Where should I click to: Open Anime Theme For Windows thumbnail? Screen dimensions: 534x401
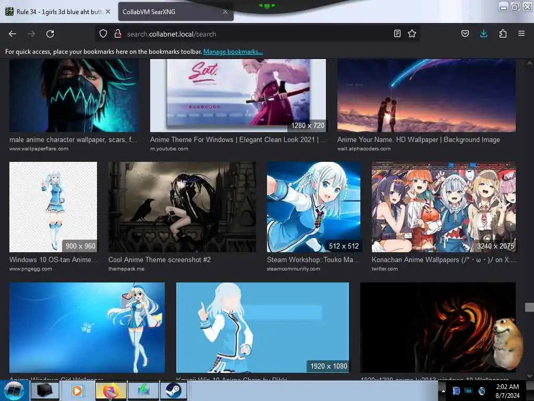tap(238, 96)
